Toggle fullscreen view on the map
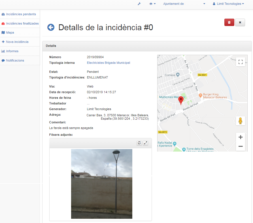 tap(241, 62)
